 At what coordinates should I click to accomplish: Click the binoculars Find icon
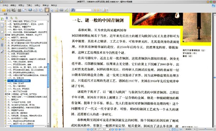point(73,10)
